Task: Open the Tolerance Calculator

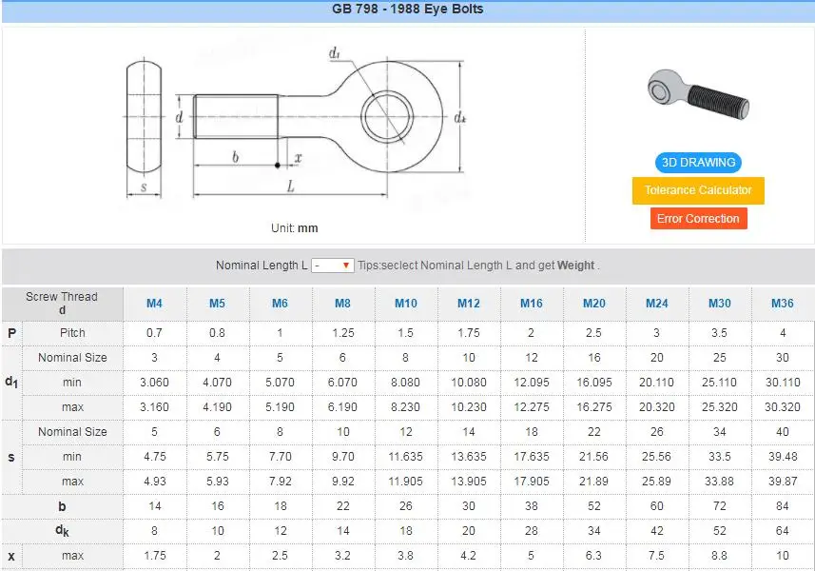Action: pos(697,190)
